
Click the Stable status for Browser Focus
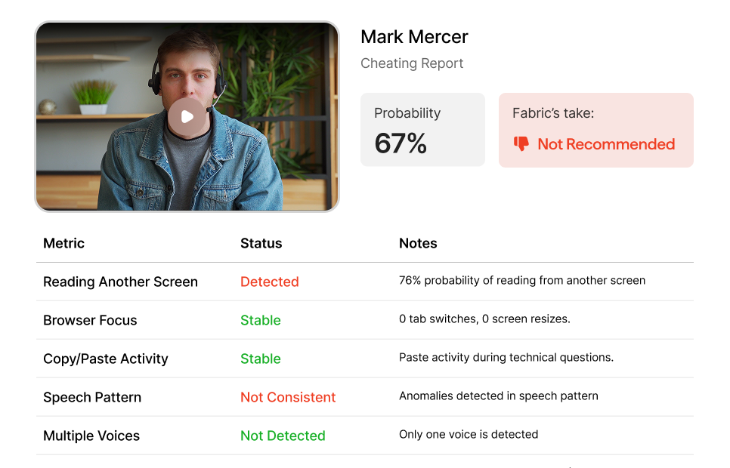[261, 320]
